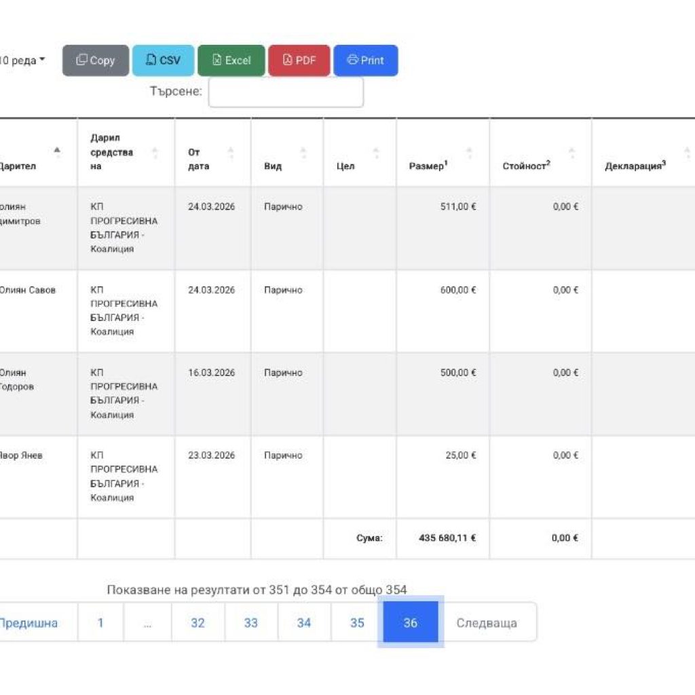Download the table as PDF

tap(299, 60)
